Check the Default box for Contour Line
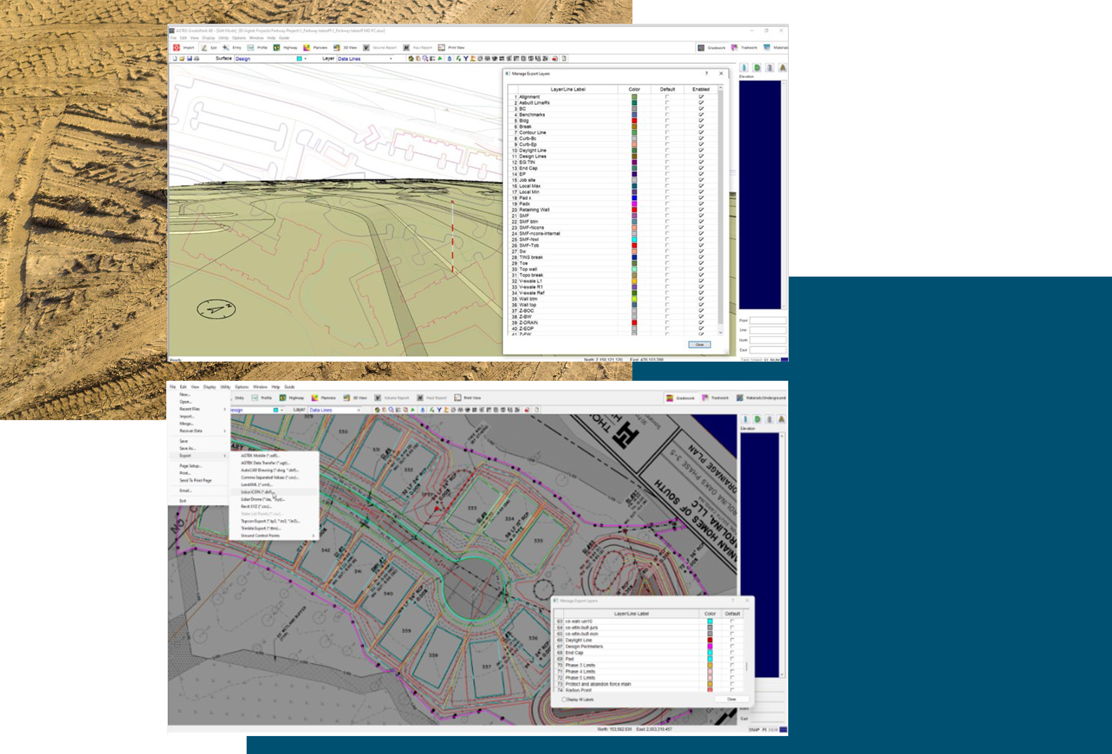The width and height of the screenshot is (1112, 754). point(667,133)
